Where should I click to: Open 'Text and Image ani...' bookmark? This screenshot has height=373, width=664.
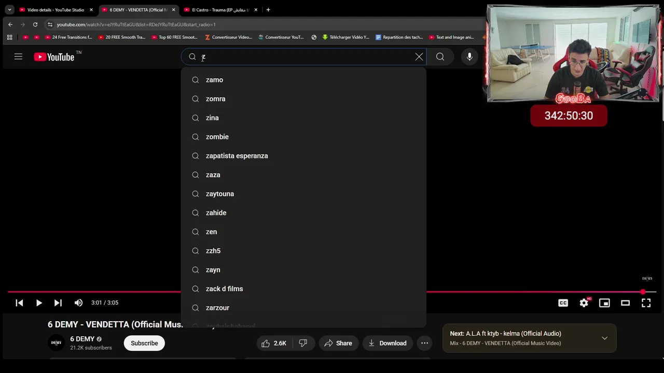pos(451,37)
